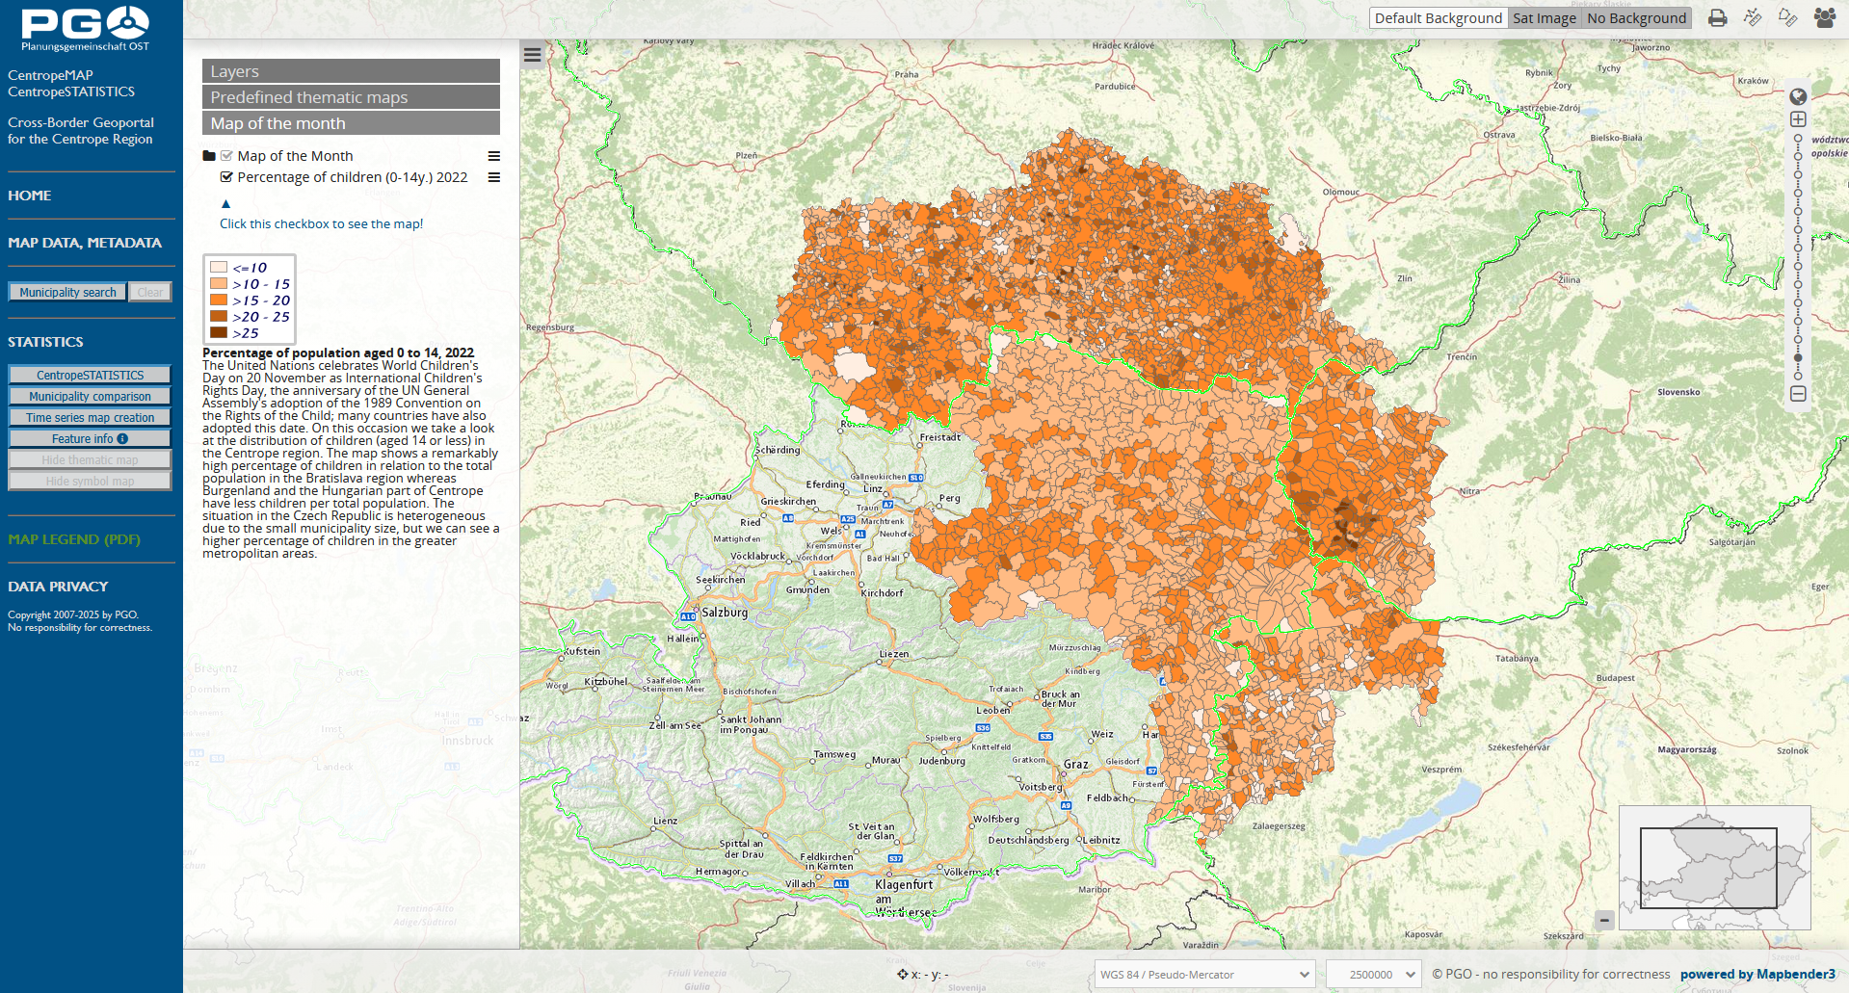Viewport: 1849px width, 993px height.
Task: Click the print map icon
Action: click(x=1717, y=18)
